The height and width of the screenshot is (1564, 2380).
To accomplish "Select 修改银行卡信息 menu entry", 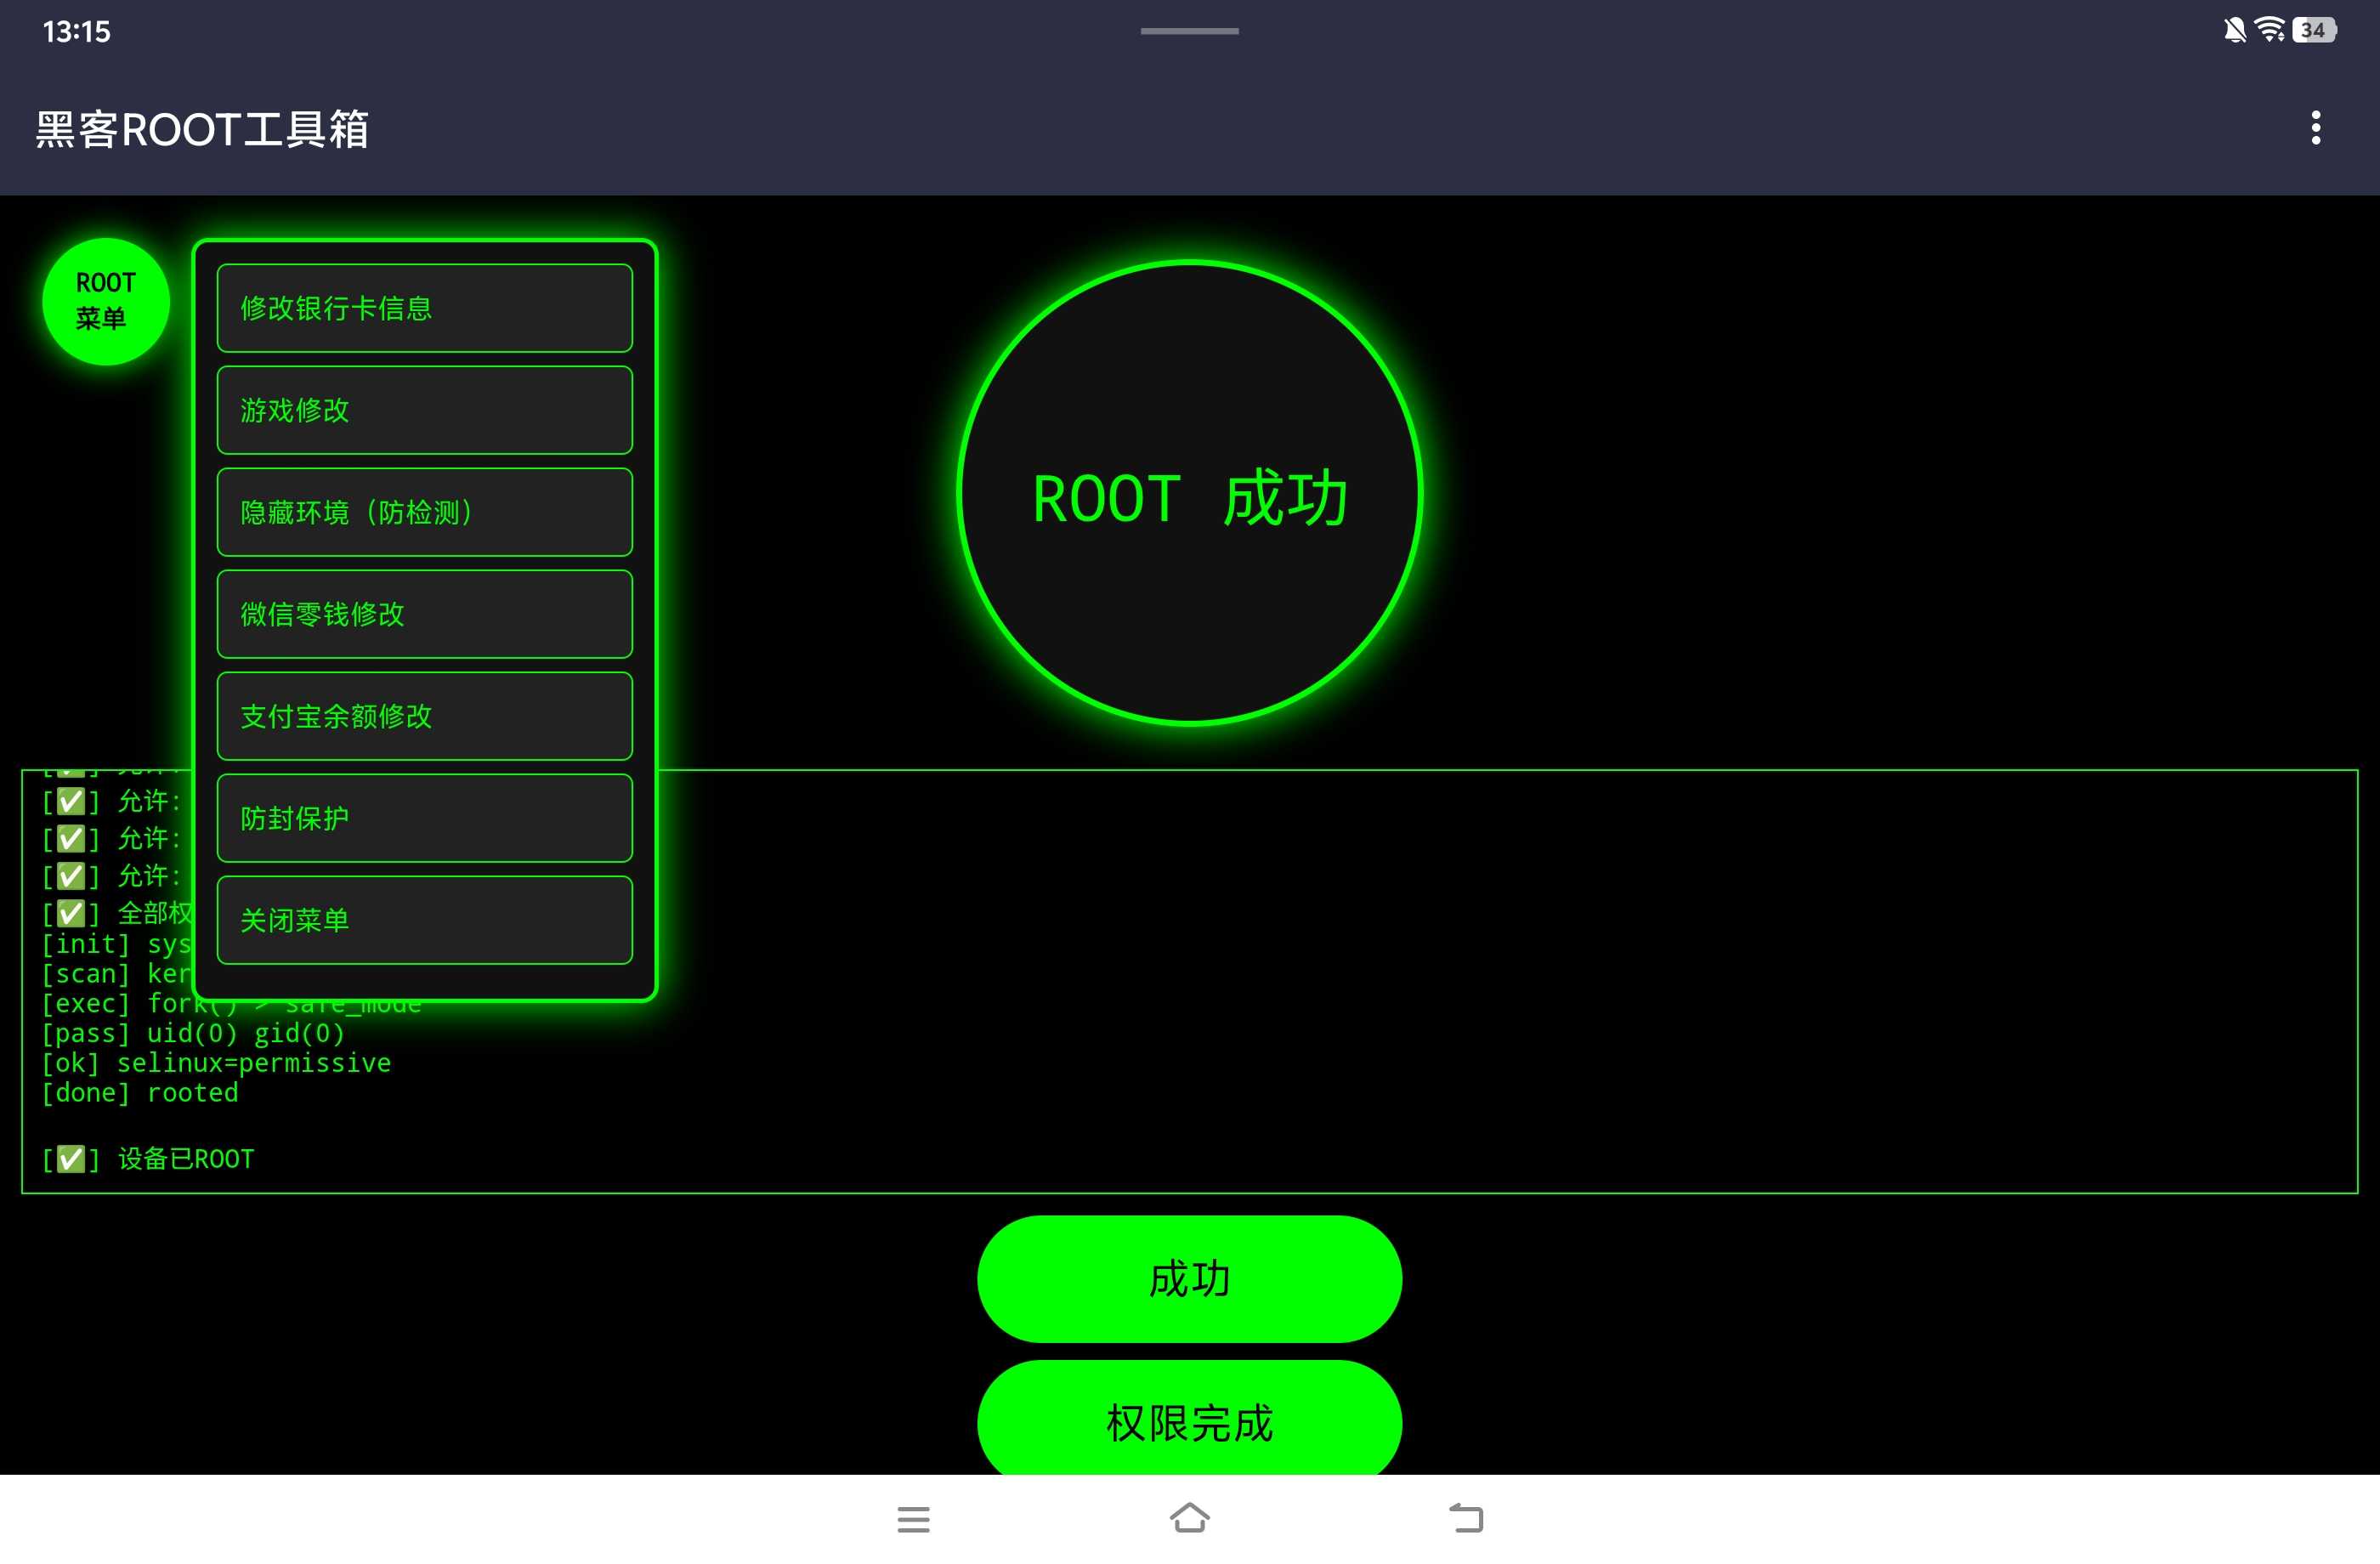I will click(x=424, y=308).
